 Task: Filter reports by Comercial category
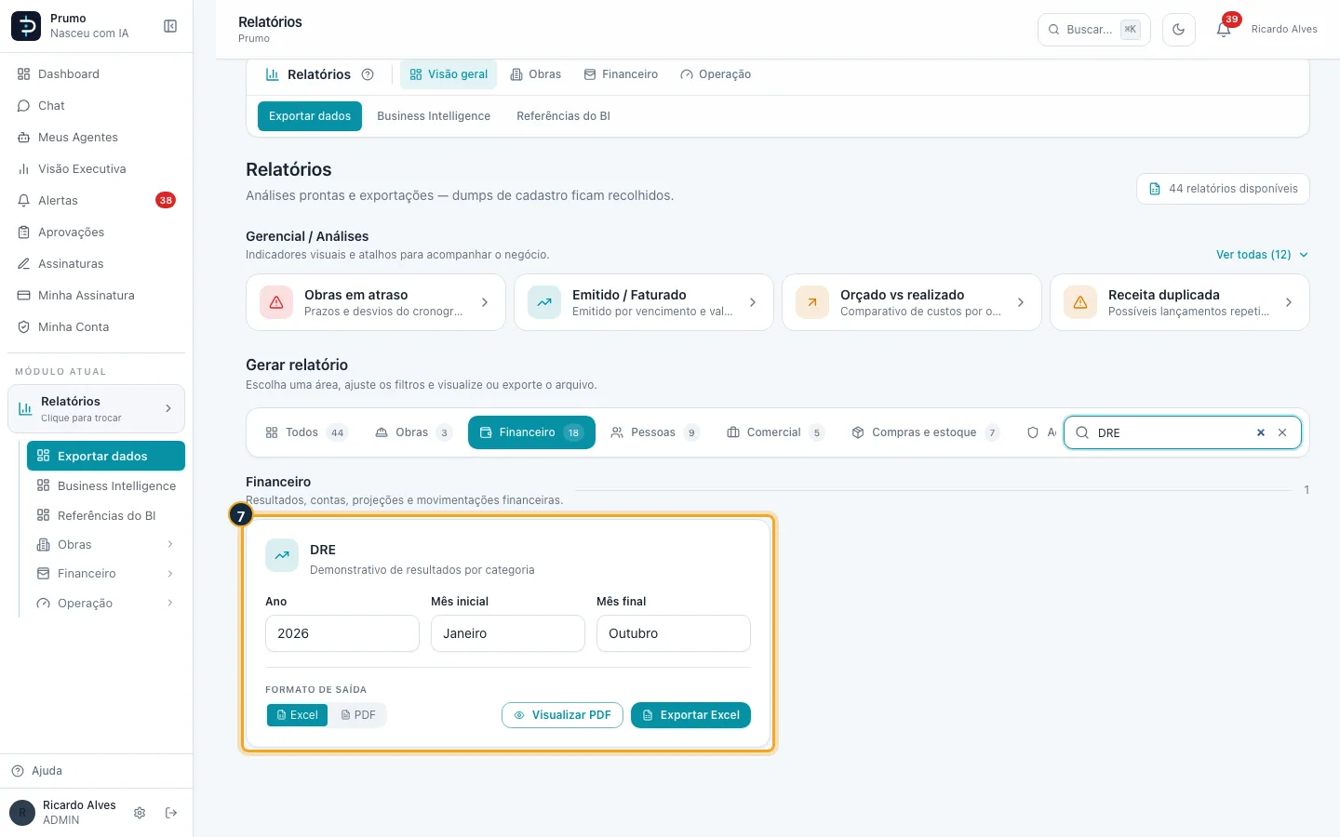pyautogui.click(x=776, y=432)
